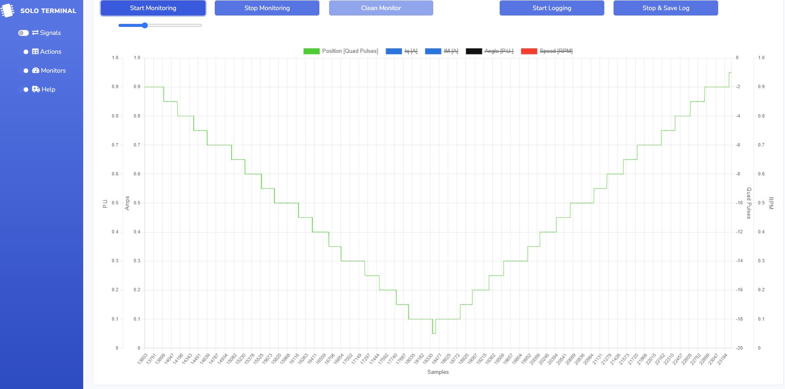Click the 13603 sample axis label
The image size is (785, 389).
(x=142, y=359)
